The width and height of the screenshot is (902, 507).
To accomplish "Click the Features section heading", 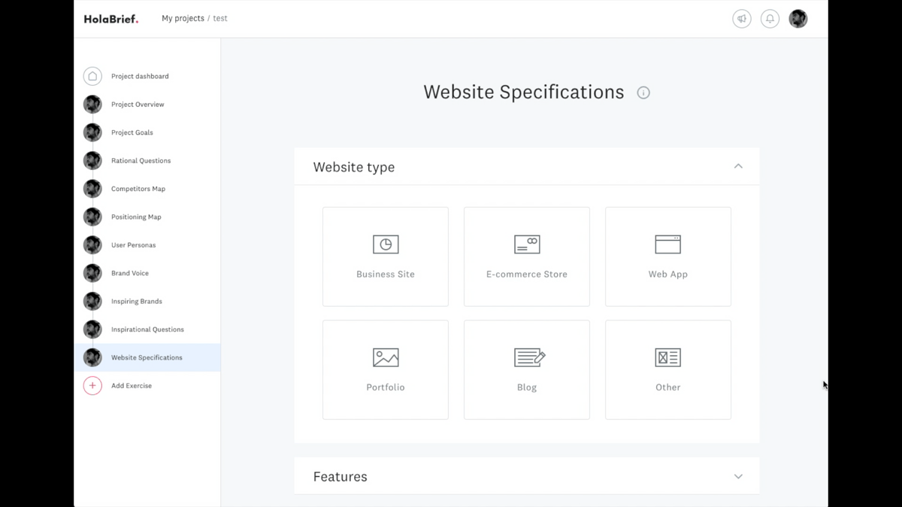I will (341, 477).
